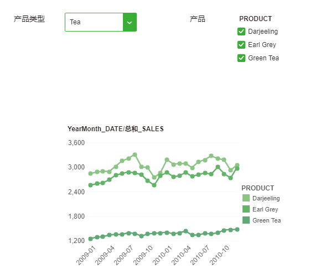This screenshot has width=325, height=279.
Task: Click the PRODUCT filter heading above the checkboxes
Action: (255, 19)
